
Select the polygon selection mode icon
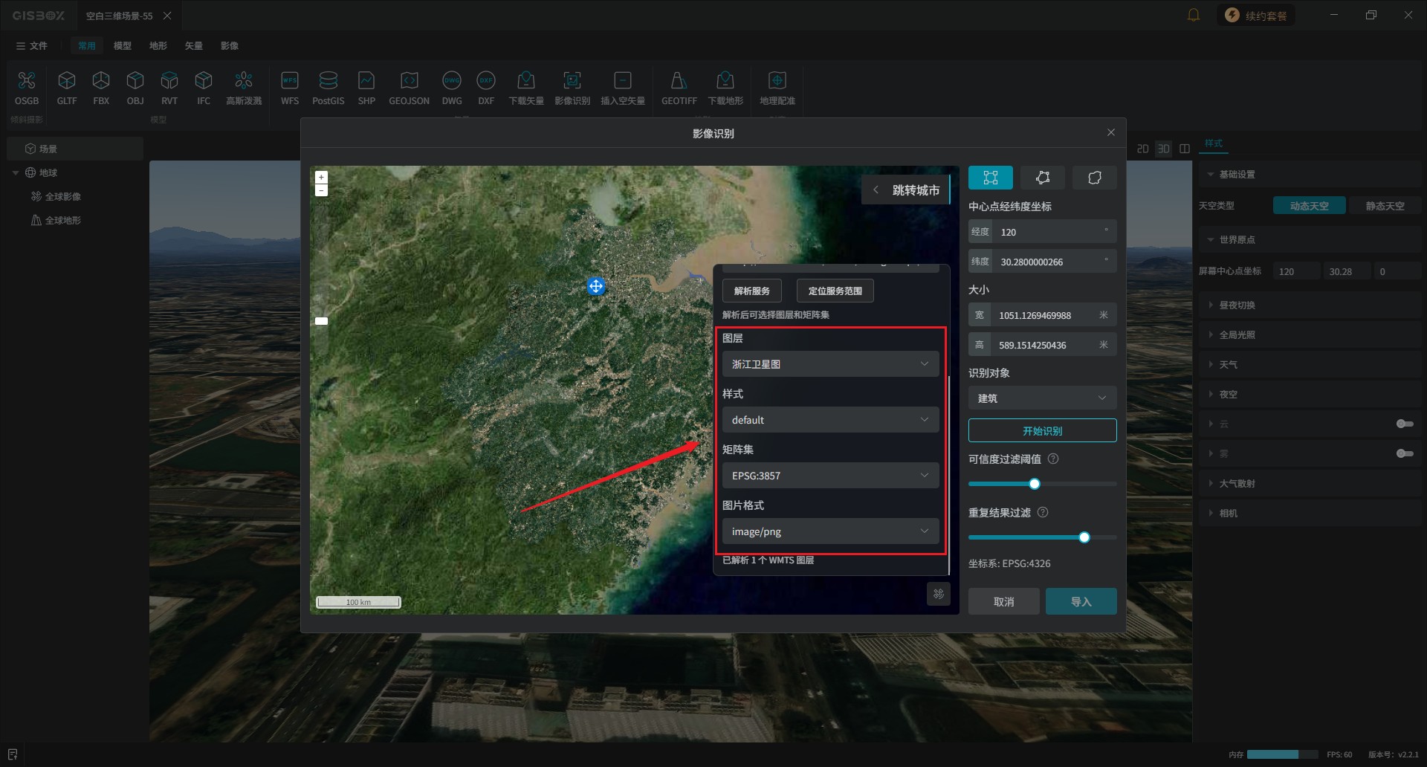(1042, 178)
